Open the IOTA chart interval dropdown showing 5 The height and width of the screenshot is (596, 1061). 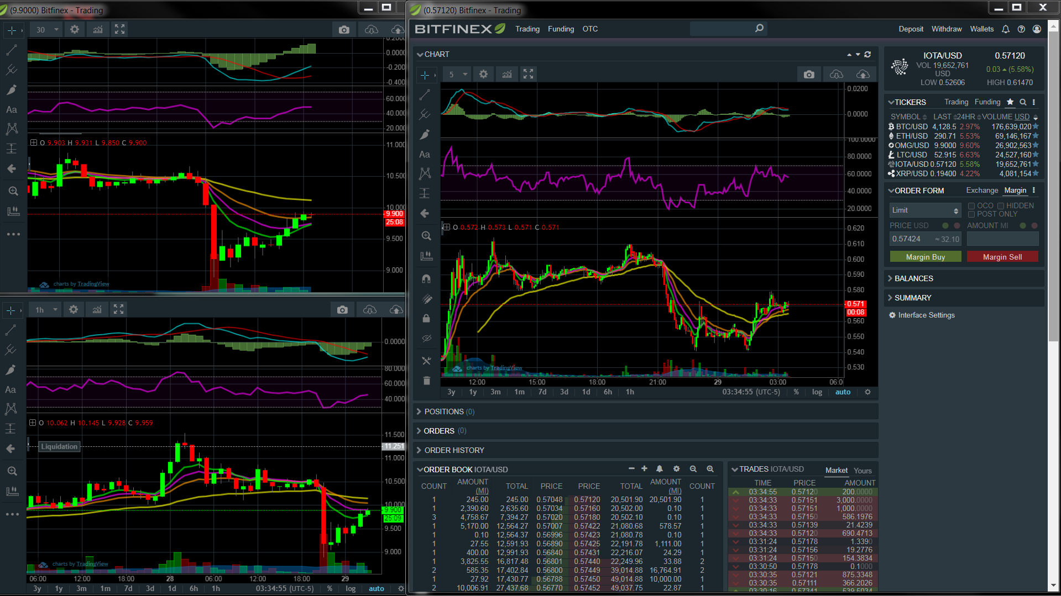click(458, 74)
